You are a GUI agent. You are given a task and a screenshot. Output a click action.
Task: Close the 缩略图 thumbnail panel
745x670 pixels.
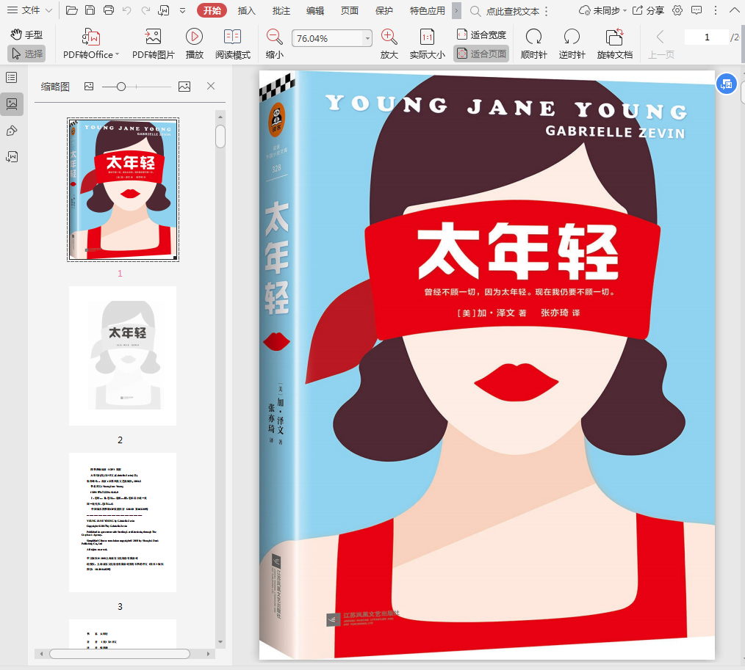coord(211,86)
